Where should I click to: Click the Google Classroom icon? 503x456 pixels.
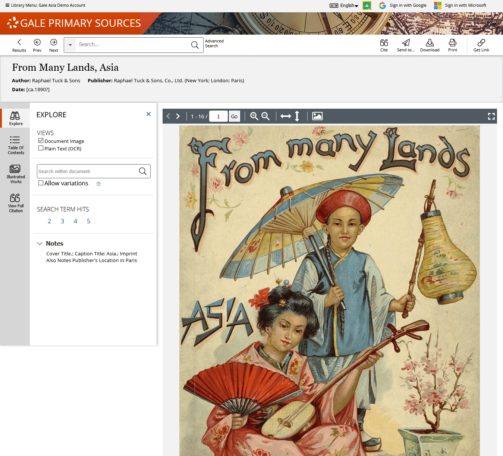(367, 6)
